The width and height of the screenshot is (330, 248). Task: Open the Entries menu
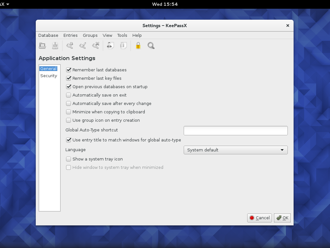71,36
